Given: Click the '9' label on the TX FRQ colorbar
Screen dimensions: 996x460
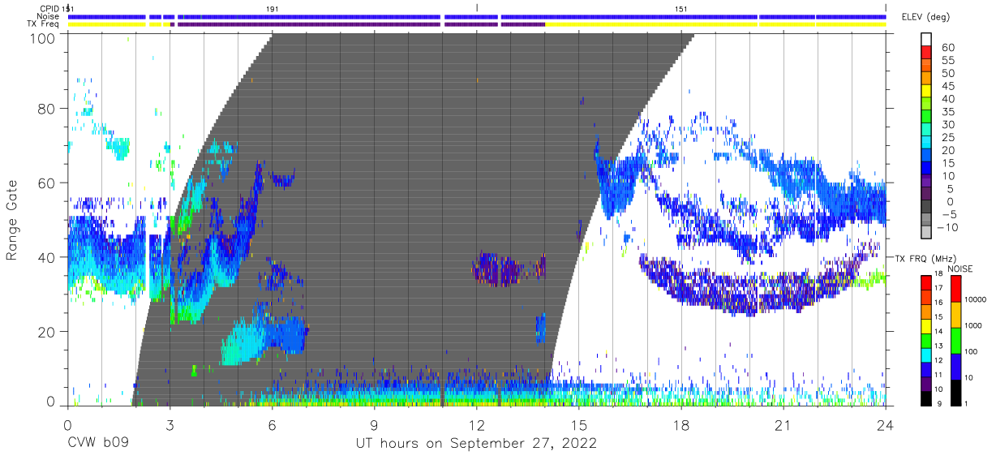Looking at the screenshot, I should (x=938, y=403).
